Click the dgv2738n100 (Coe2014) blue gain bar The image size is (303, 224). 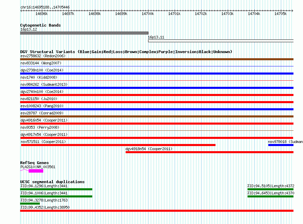tap(157, 74)
